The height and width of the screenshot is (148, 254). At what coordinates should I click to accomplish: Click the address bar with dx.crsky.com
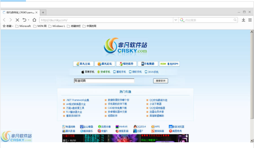click(106, 20)
